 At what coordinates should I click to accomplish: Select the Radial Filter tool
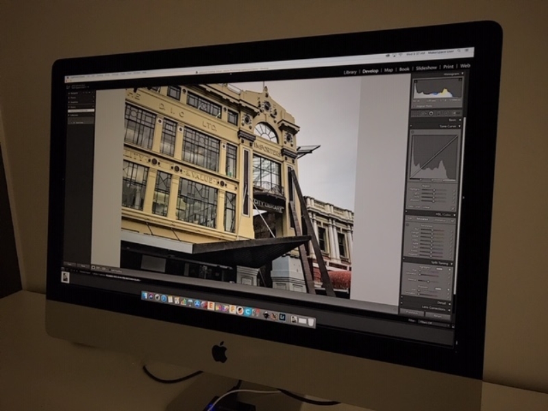438,113
